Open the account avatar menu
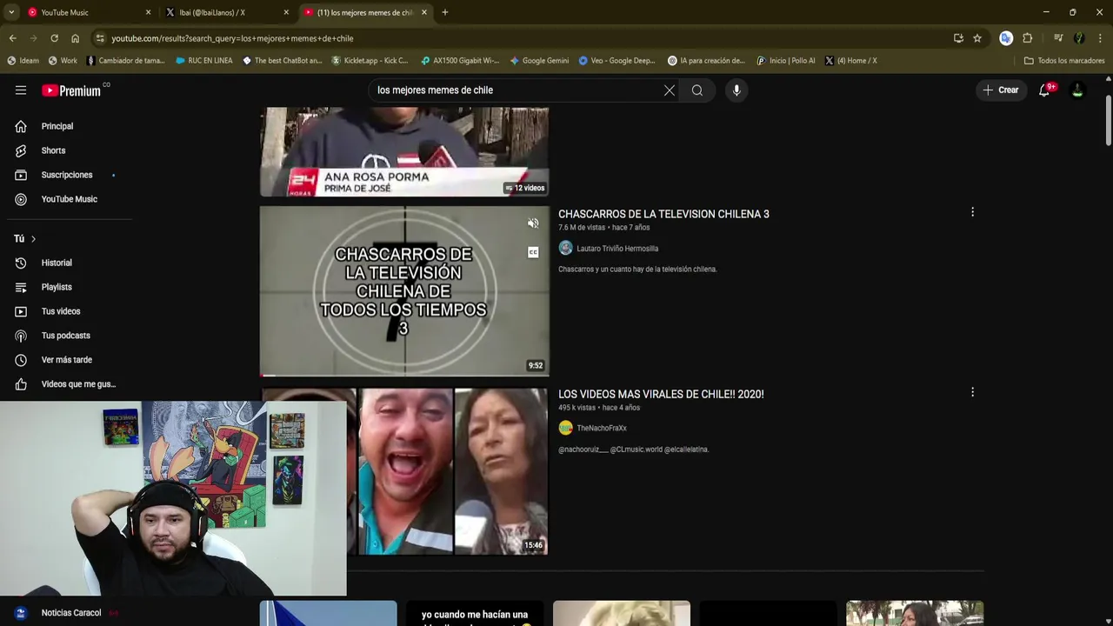 [x=1077, y=90]
